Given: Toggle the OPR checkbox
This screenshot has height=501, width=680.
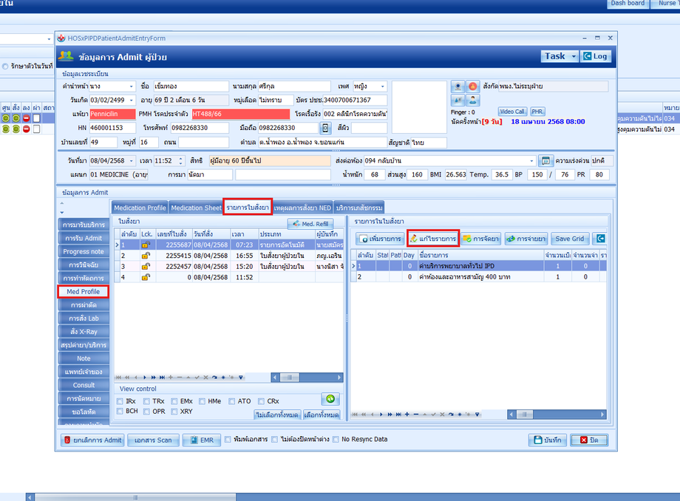Looking at the screenshot, I should 146,412.
